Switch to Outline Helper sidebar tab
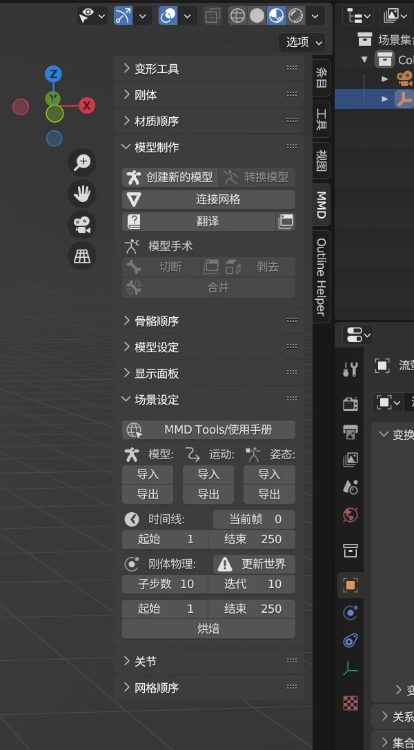Viewport: 414px width, 750px height. click(x=322, y=277)
